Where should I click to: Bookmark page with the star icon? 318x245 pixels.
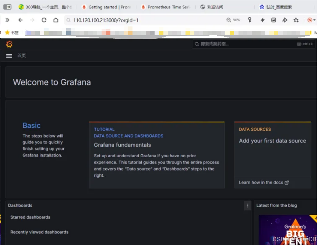[296, 20]
